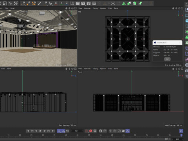188x141 pixels.
Task: Open Display menu of Front viewport
Action: (95, 69)
